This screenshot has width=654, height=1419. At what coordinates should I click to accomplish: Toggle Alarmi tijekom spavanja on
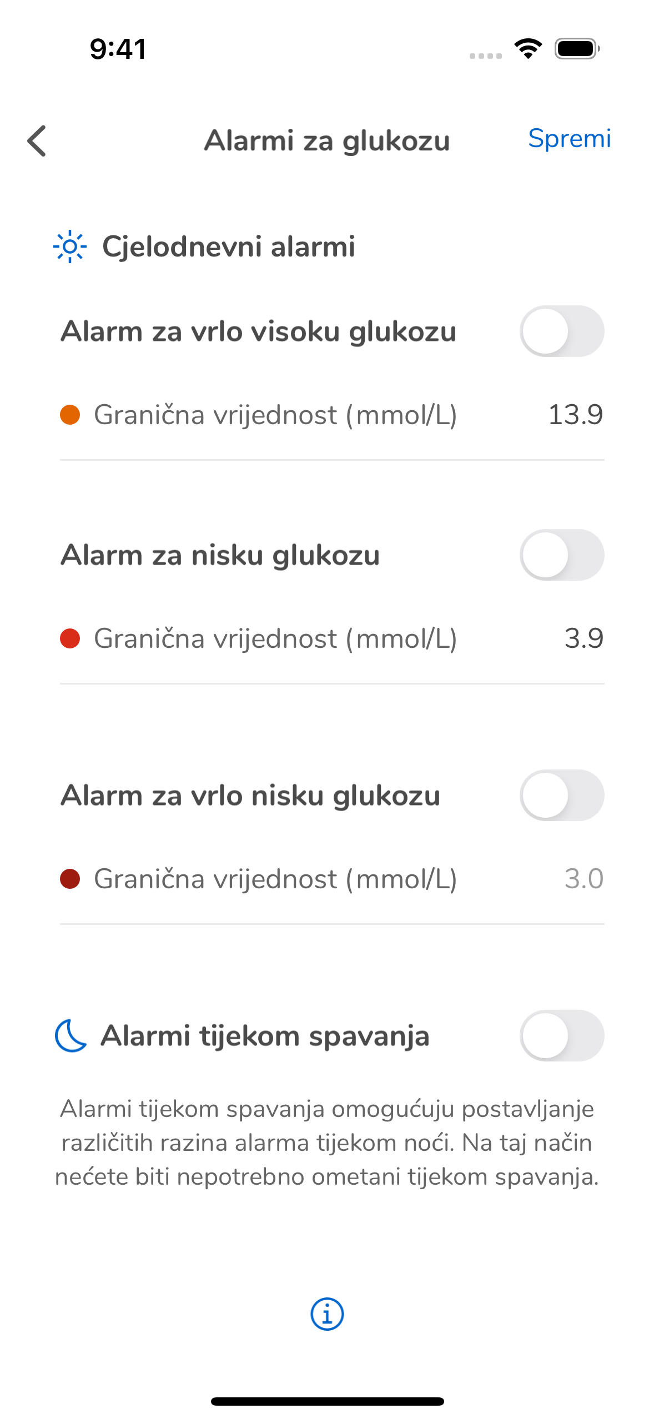tap(561, 1036)
